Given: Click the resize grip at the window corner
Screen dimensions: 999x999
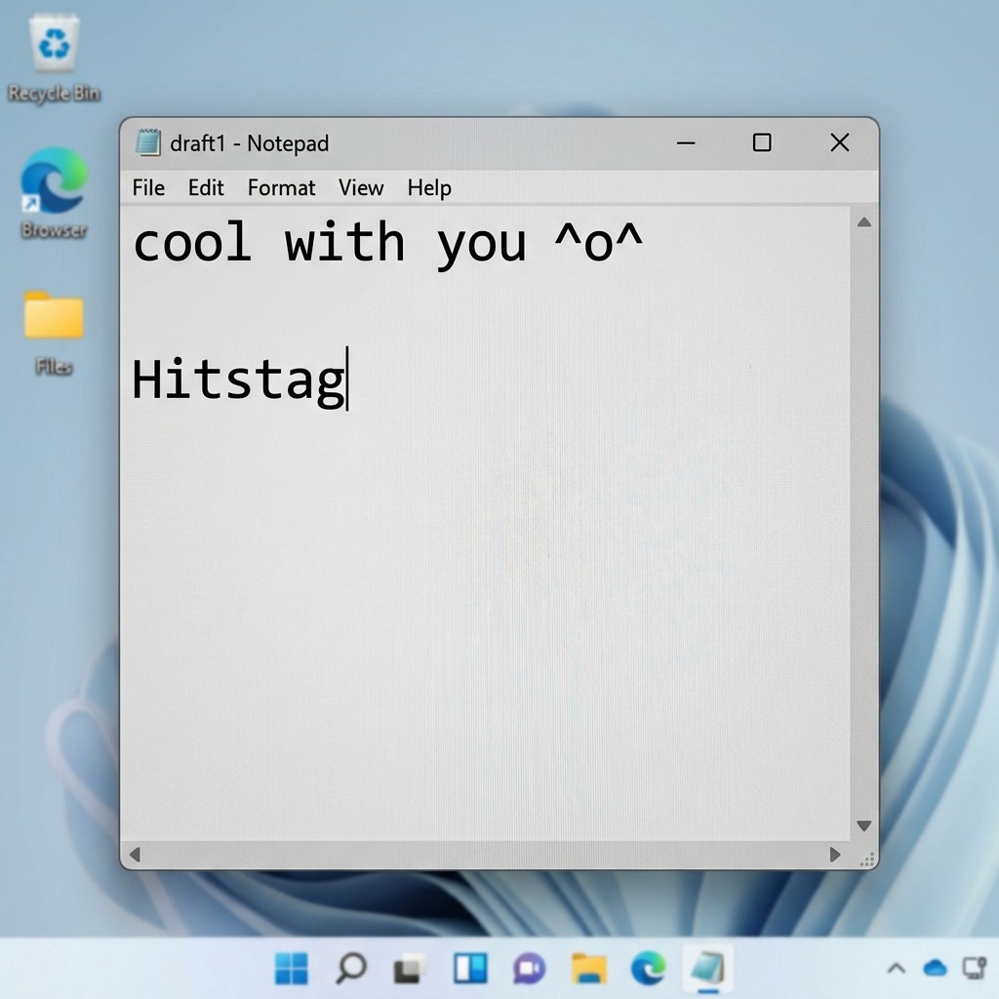Looking at the screenshot, I should point(867,859).
